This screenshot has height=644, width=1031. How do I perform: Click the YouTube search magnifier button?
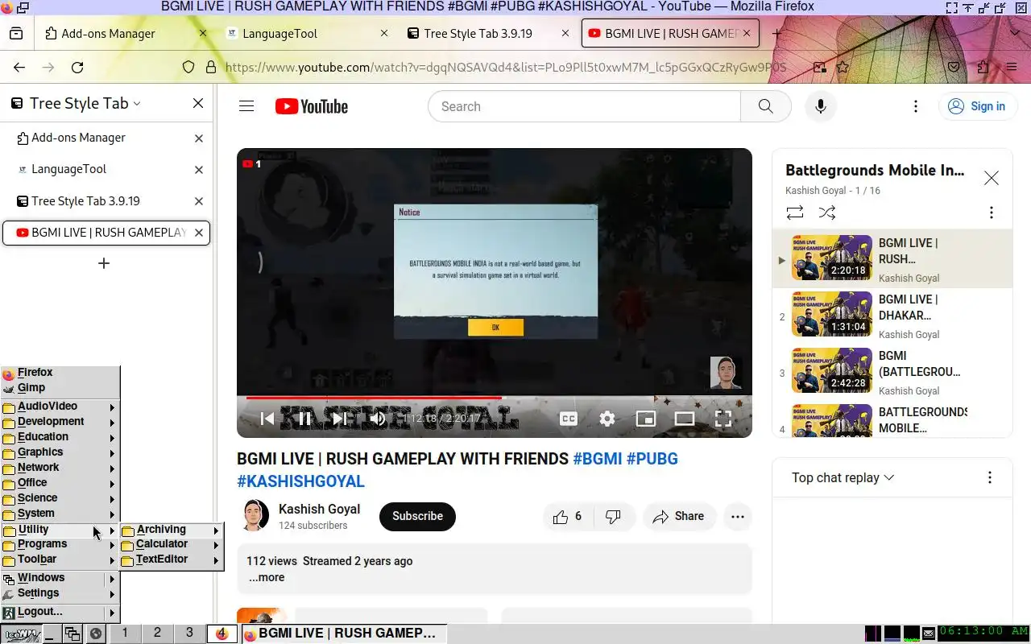click(765, 106)
